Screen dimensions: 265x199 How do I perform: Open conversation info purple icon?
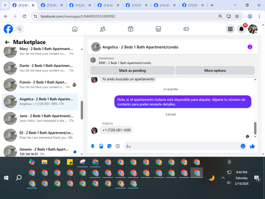pos(250,47)
